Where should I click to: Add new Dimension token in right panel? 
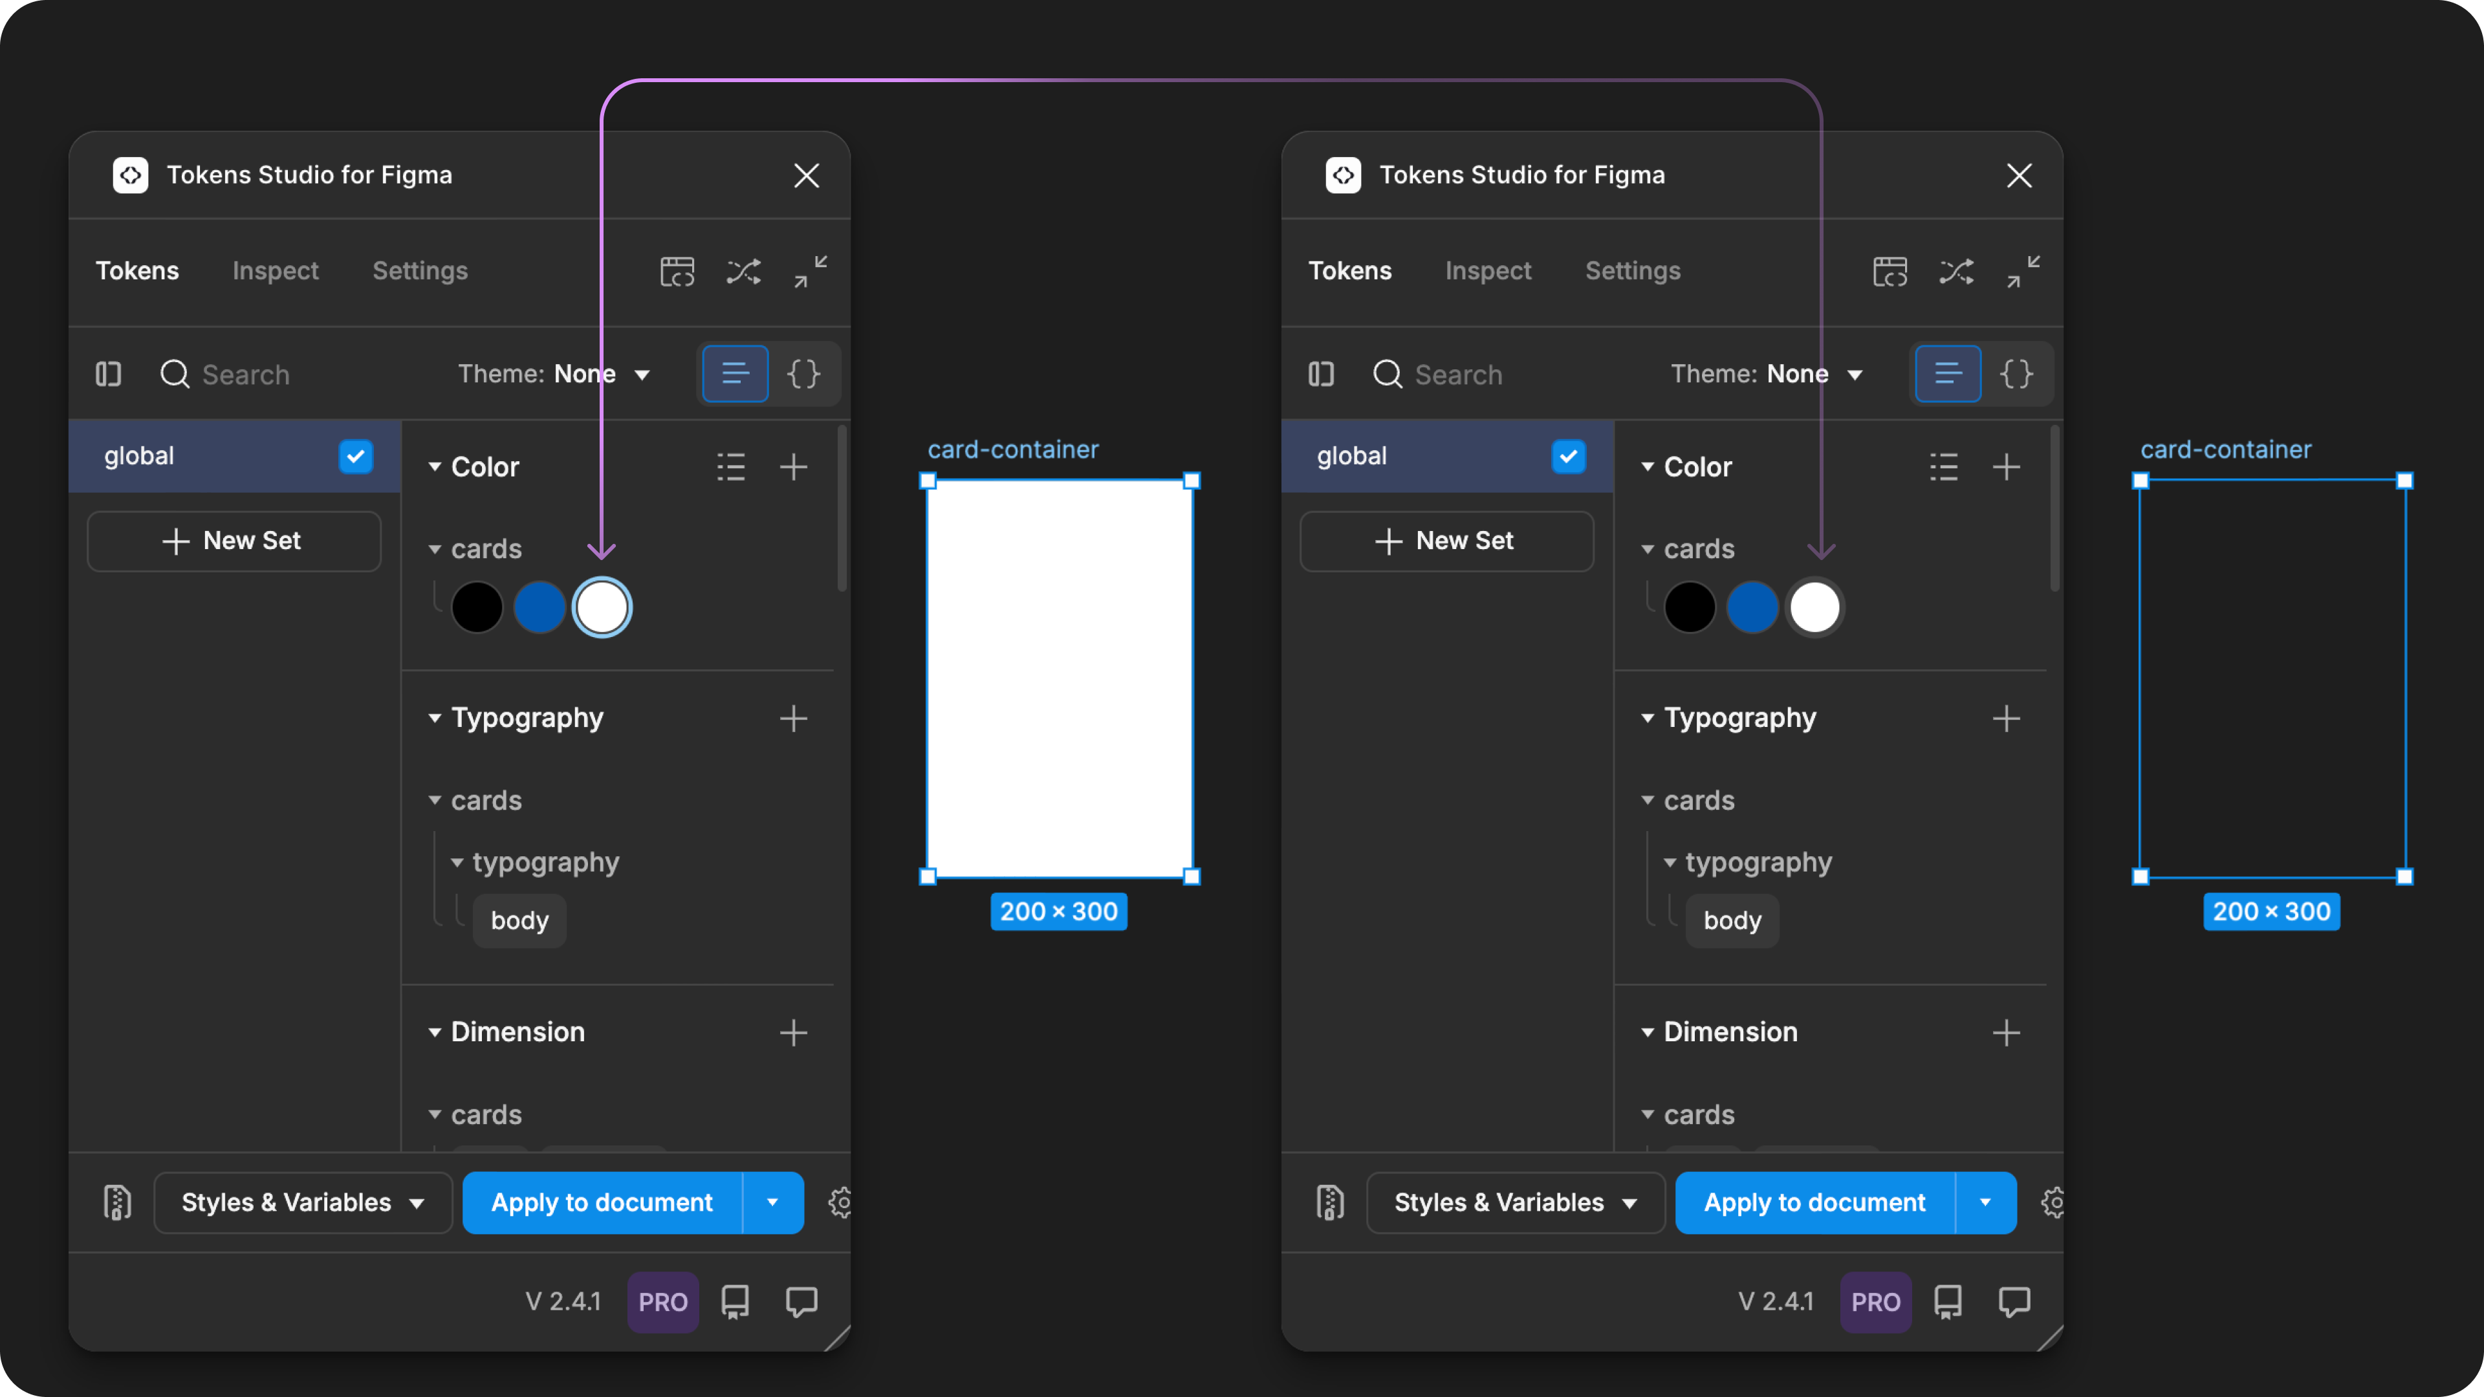tap(2007, 1033)
